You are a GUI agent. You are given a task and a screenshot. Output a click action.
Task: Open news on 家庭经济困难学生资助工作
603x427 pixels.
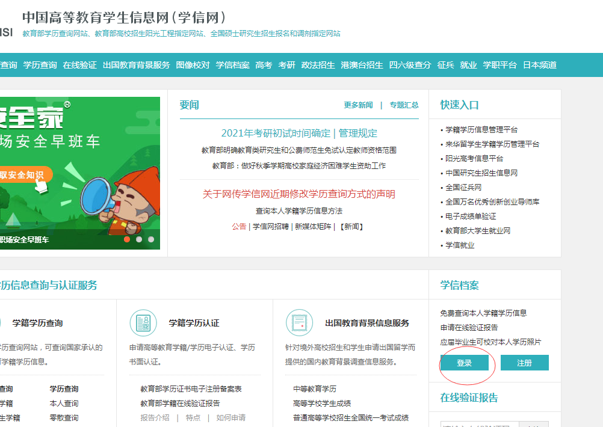pyautogui.click(x=299, y=165)
